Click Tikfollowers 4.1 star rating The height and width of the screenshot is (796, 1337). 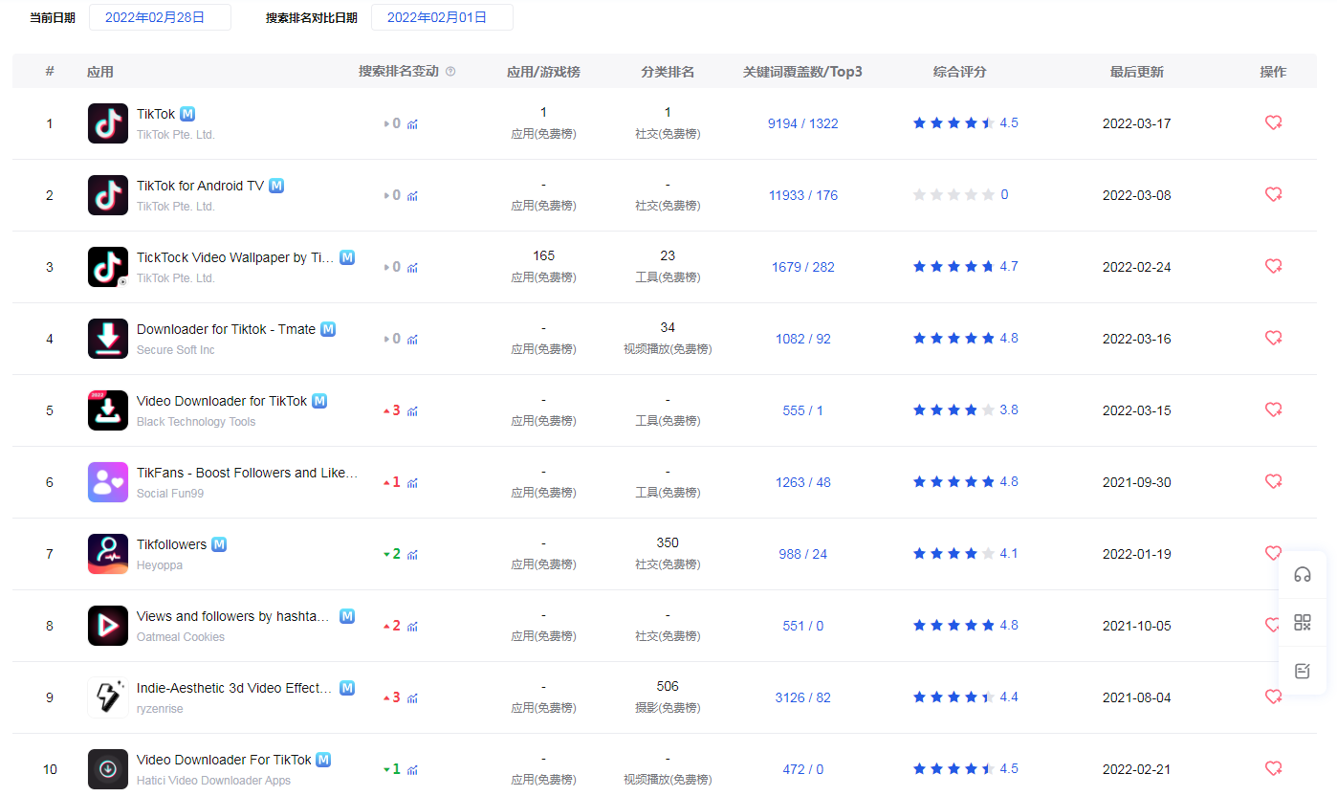tap(966, 553)
